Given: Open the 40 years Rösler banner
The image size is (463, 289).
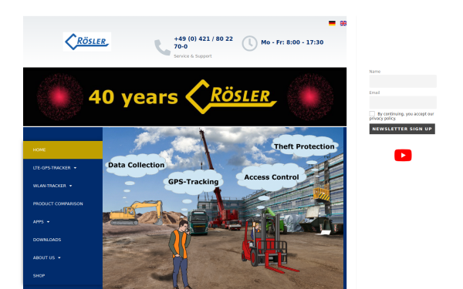Looking at the screenshot, I should pyautogui.click(x=185, y=97).
